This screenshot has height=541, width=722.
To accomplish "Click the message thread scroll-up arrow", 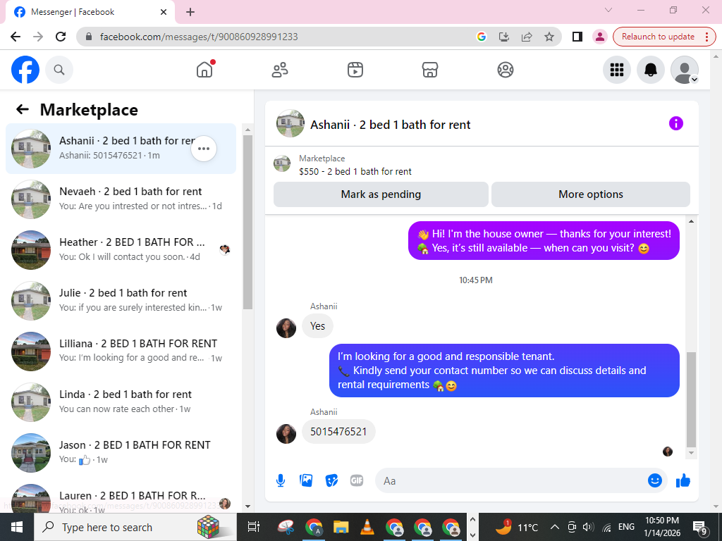I will (691, 221).
